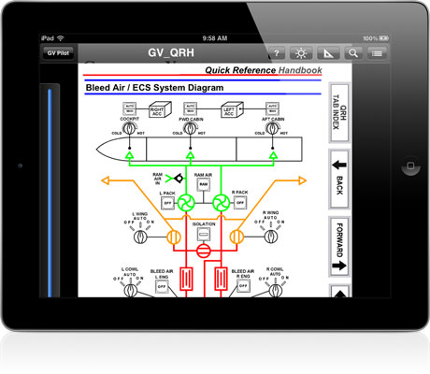Click the L COWL rotary selector knob
Screen dimensions: 430x374
pos(130,291)
